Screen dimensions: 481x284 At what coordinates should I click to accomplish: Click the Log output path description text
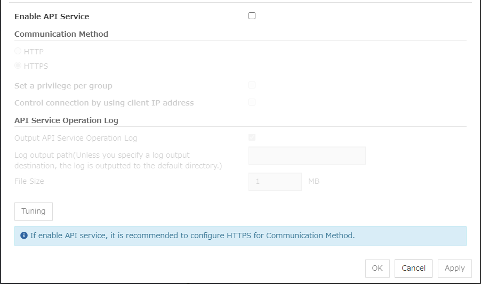pos(118,160)
